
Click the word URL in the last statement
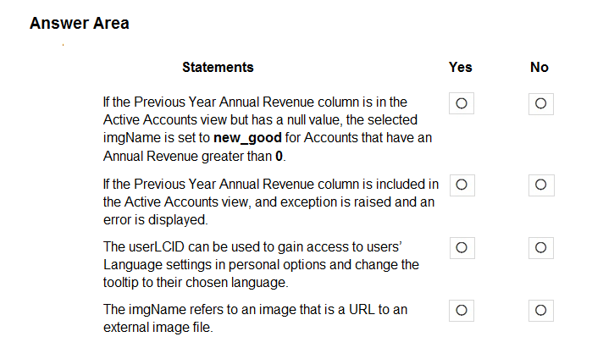[x=362, y=309]
